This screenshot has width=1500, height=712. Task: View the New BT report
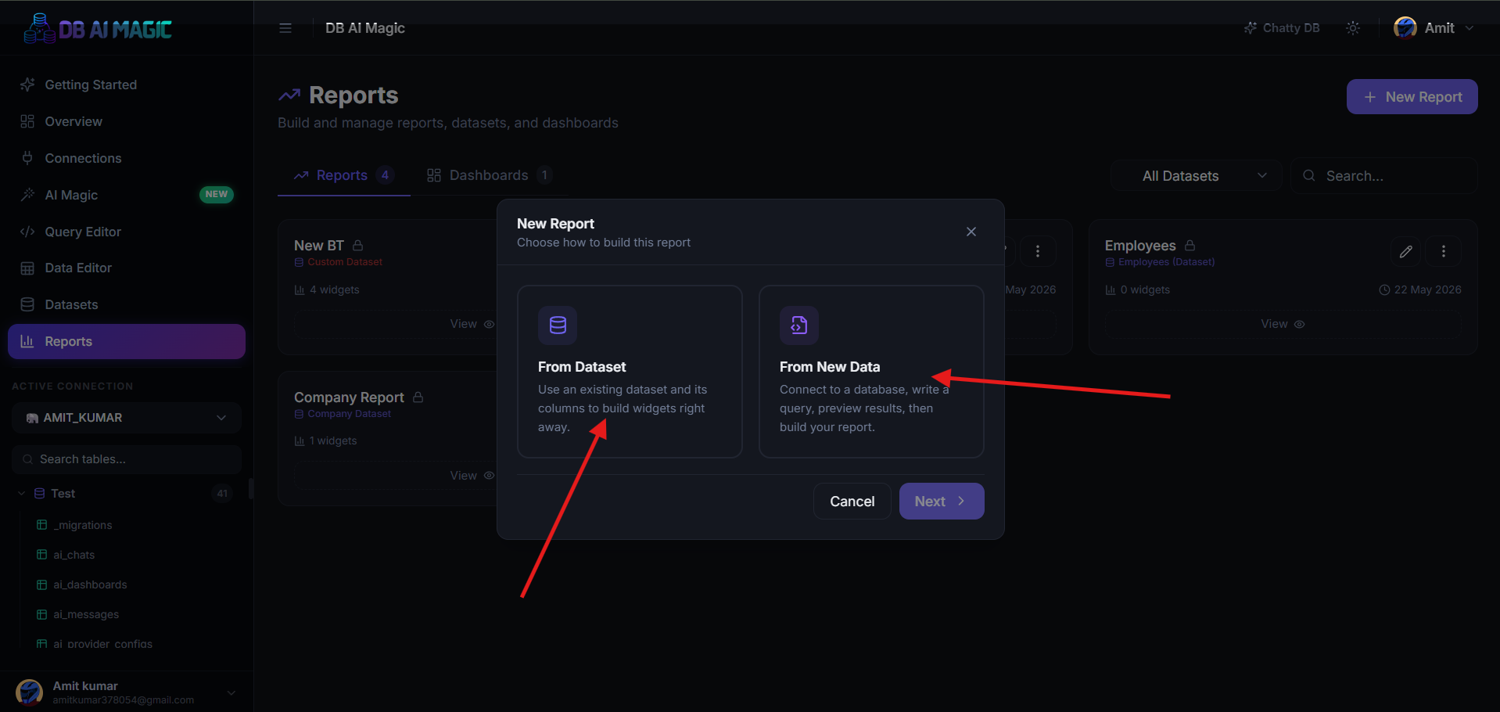pos(472,324)
